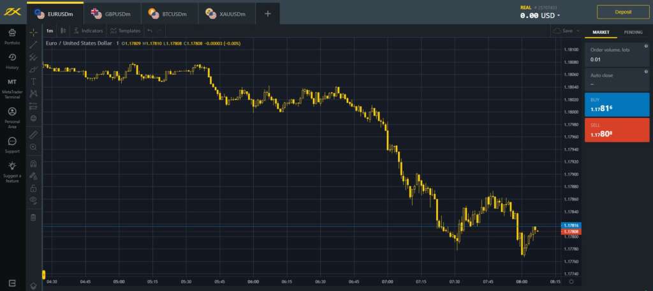The height and width of the screenshot is (291, 653).
Task: Click the 07:00 time axis label
Action: [387, 281]
